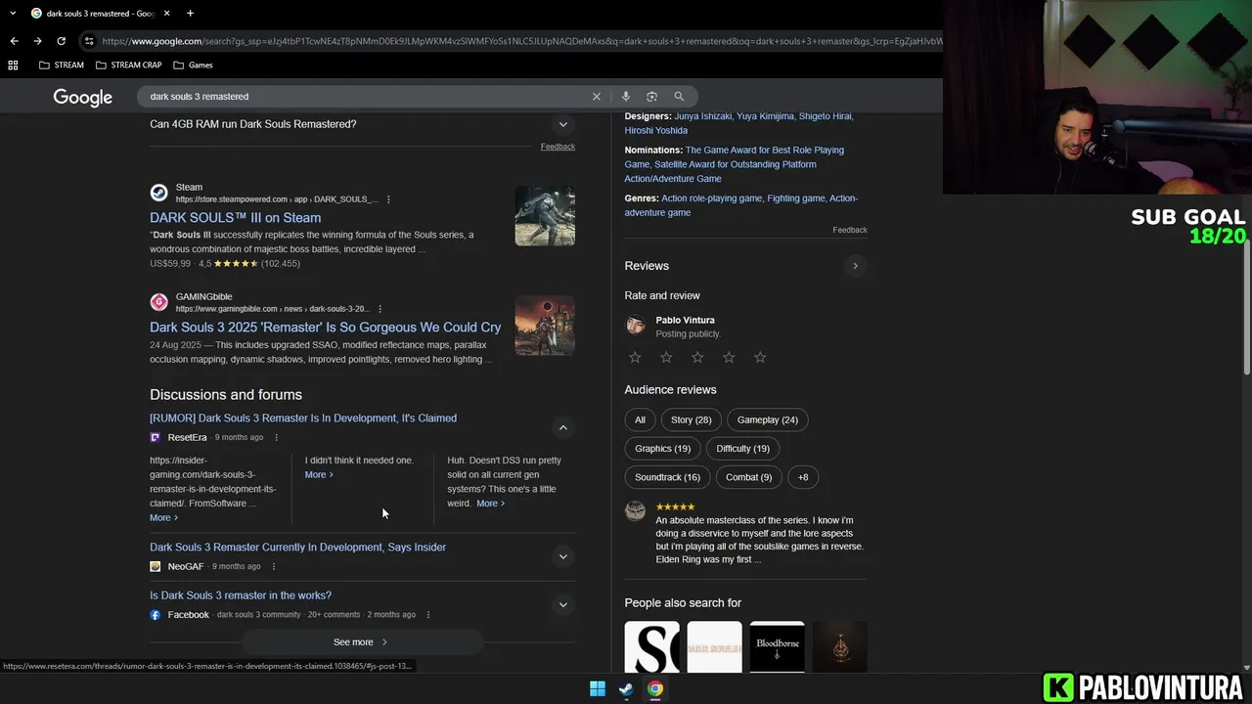The height and width of the screenshot is (704, 1252).
Task: Expand NeoGAF remaster discussion chevron
Action: pos(562,556)
